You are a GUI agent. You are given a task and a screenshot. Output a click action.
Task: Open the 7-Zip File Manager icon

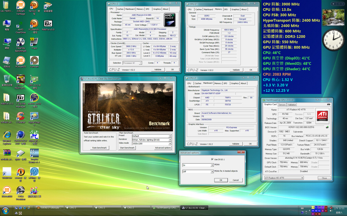(21, 101)
